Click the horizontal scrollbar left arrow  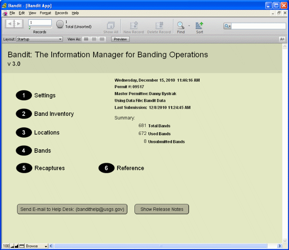[51, 246]
